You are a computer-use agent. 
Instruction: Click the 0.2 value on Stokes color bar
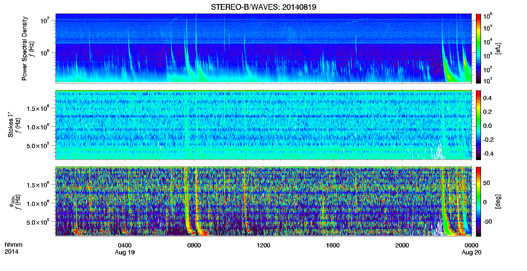487,112
